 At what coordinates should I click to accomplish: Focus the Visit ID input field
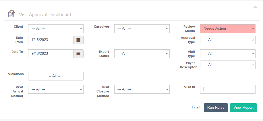228,89
